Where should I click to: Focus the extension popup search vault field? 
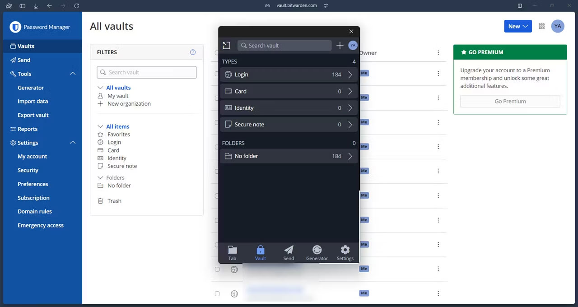[x=284, y=46]
